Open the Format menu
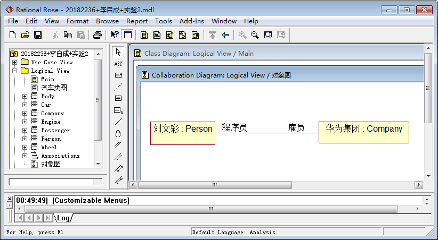The image size is (438, 240). click(77, 21)
